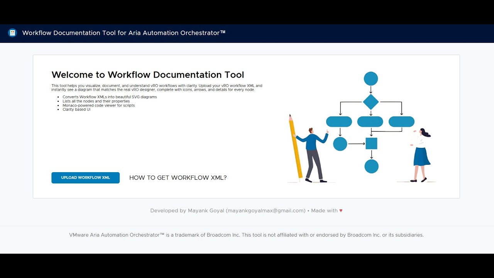Click the intro paragraph starting "This tool helps you"
494x278 pixels.
pos(157,88)
